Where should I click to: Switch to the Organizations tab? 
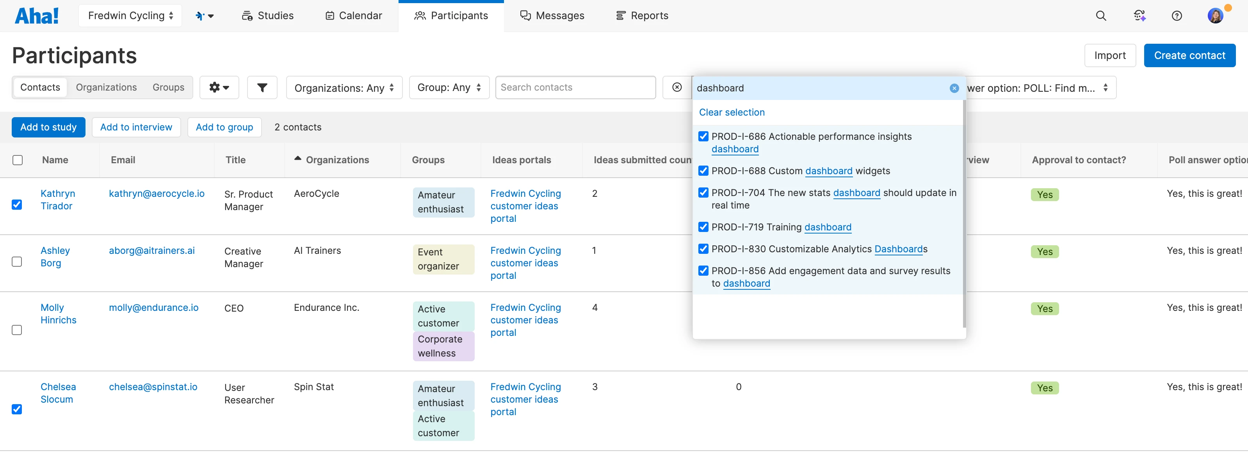click(106, 87)
